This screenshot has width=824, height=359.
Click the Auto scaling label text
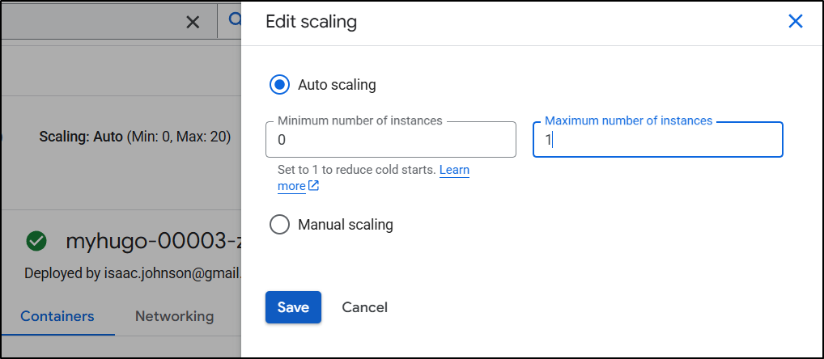pos(337,84)
